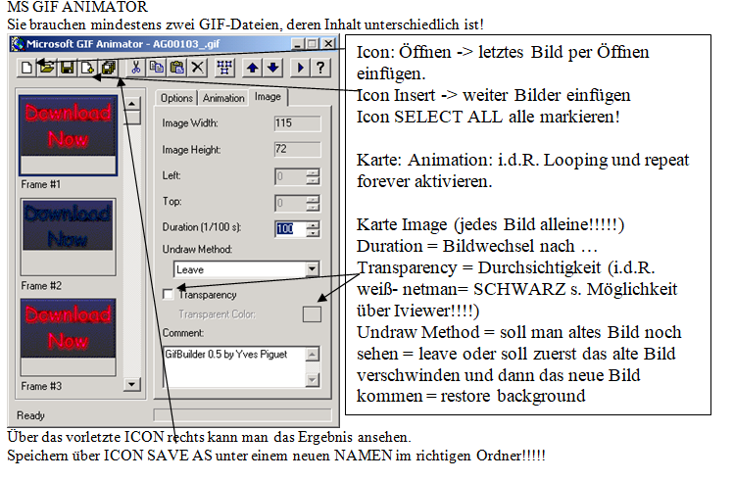The image size is (734, 481).
Task: Click the Insert image toolbar icon
Action: coord(88,67)
